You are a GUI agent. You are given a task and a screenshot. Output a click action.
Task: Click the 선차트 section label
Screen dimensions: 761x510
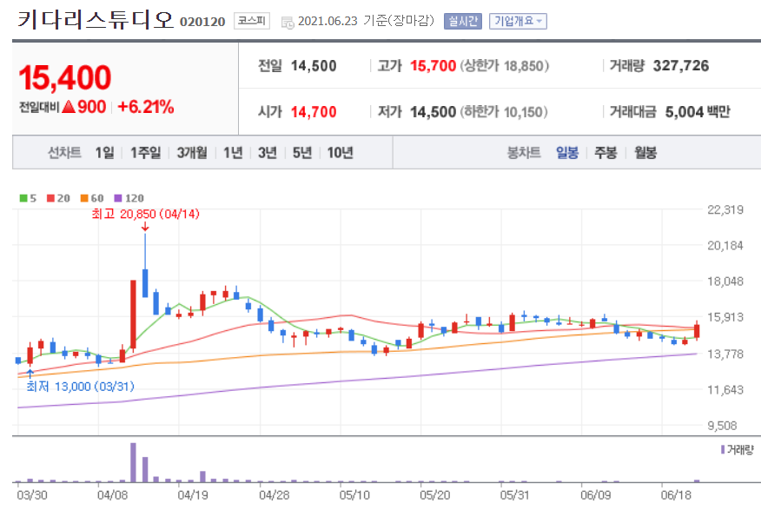click(64, 153)
